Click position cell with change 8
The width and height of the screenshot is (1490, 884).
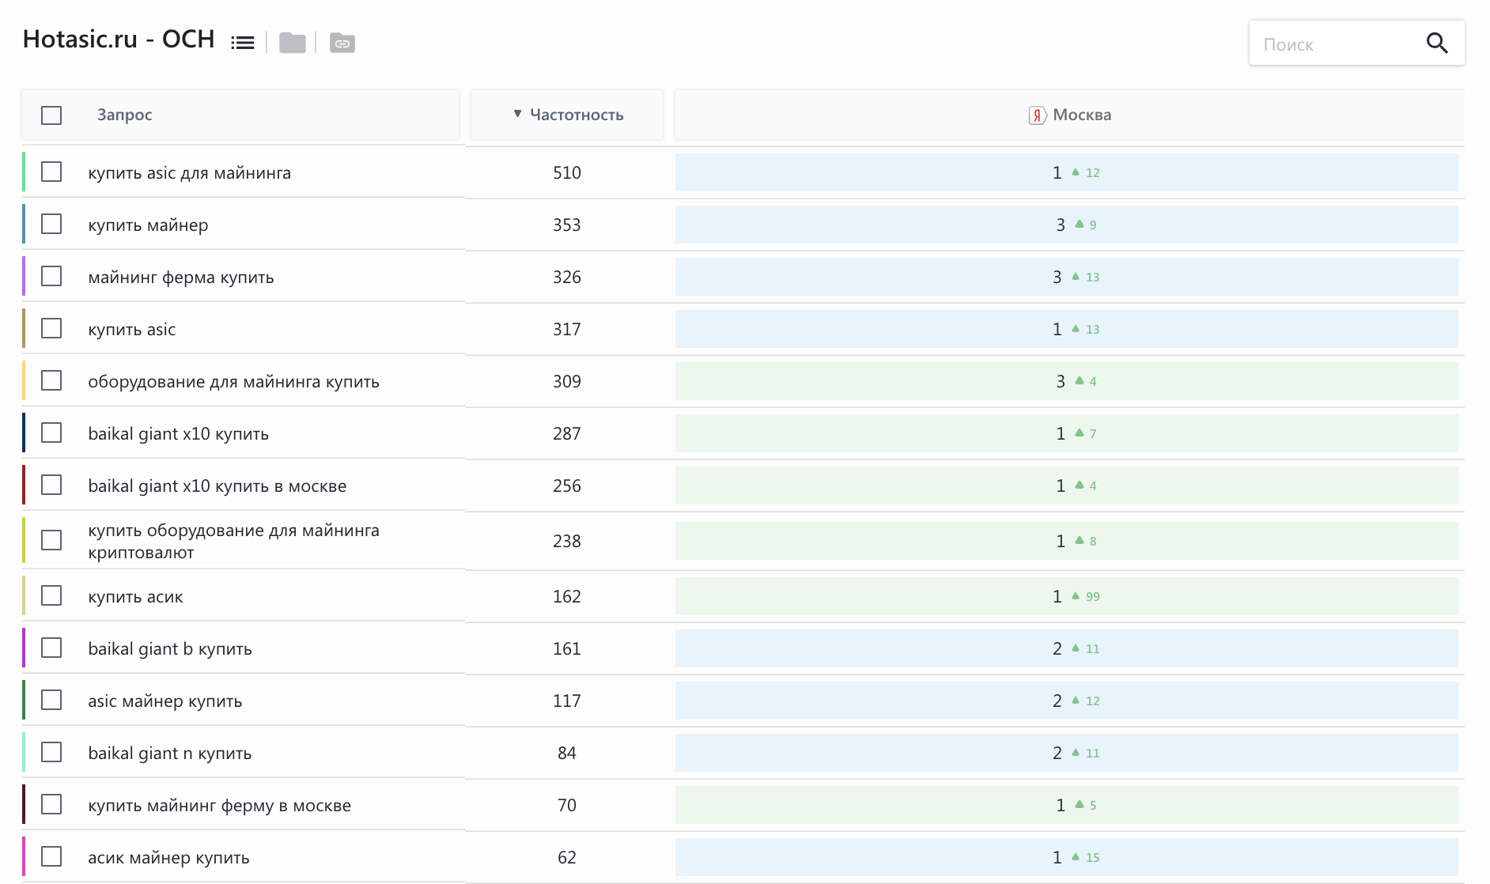click(x=1066, y=541)
